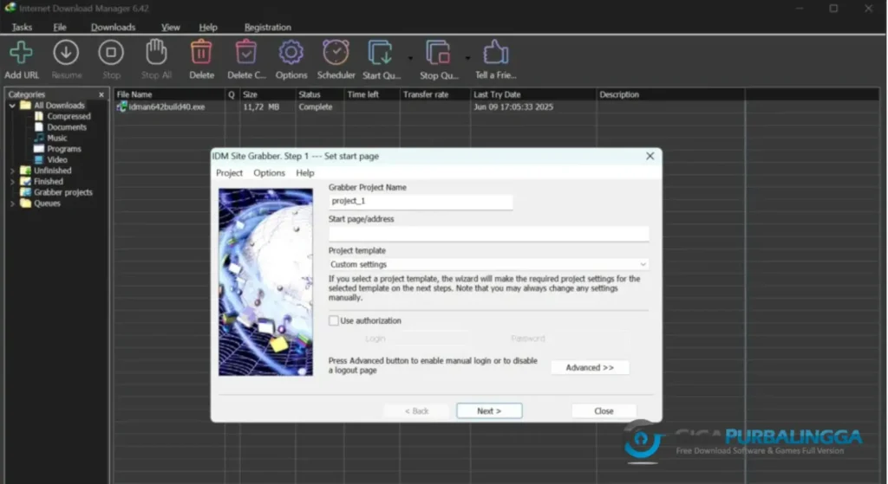Select the Documents category
Image resolution: width=888 pixels, height=484 pixels.
coord(67,127)
